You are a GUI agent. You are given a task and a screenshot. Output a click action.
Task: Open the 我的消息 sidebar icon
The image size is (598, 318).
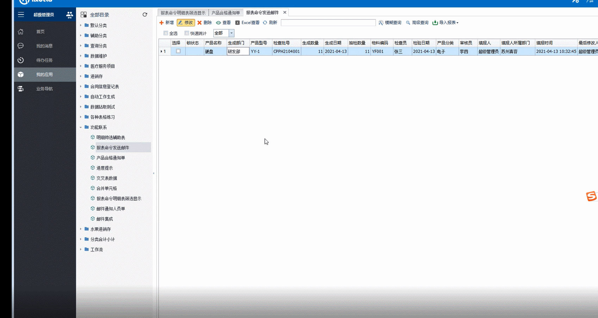tap(21, 46)
